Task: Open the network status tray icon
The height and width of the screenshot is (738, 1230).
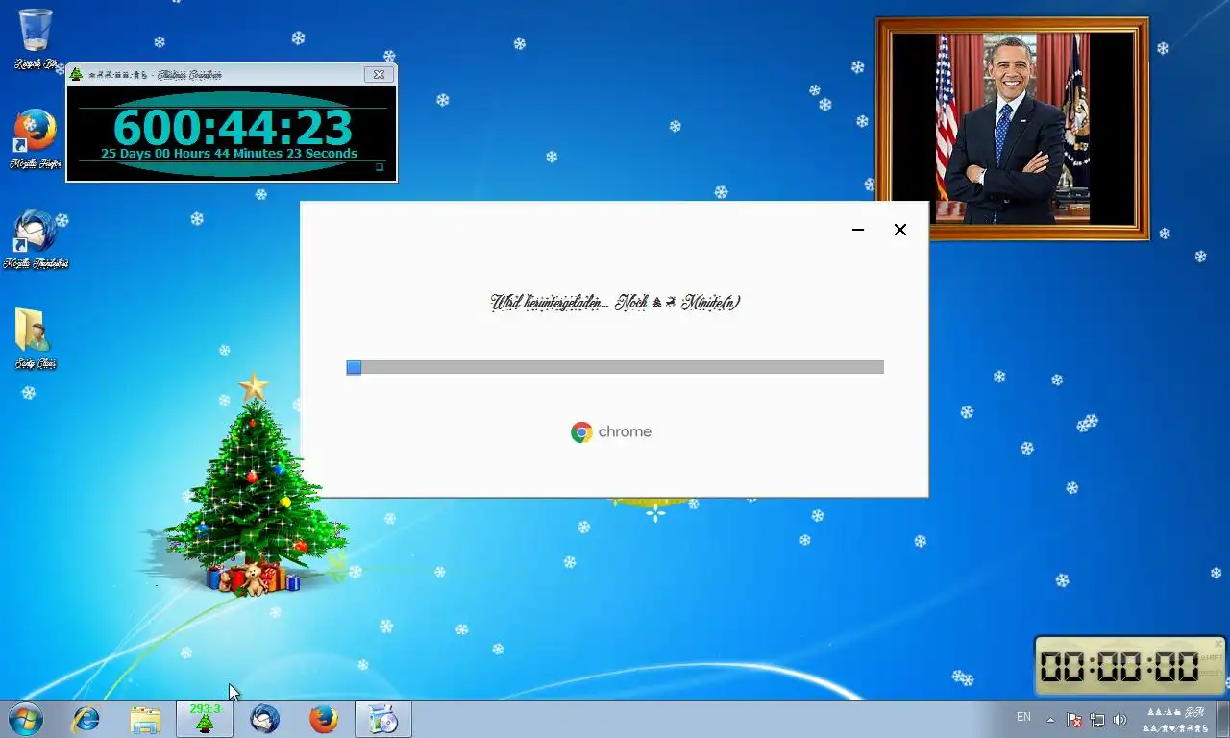Action: tap(1096, 720)
